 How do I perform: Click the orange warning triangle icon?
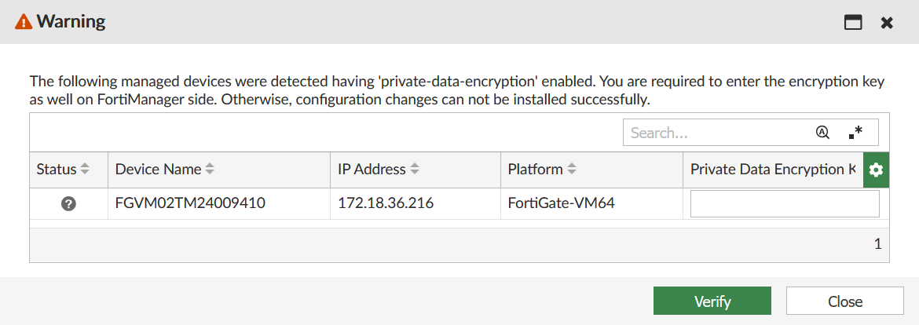click(x=24, y=22)
